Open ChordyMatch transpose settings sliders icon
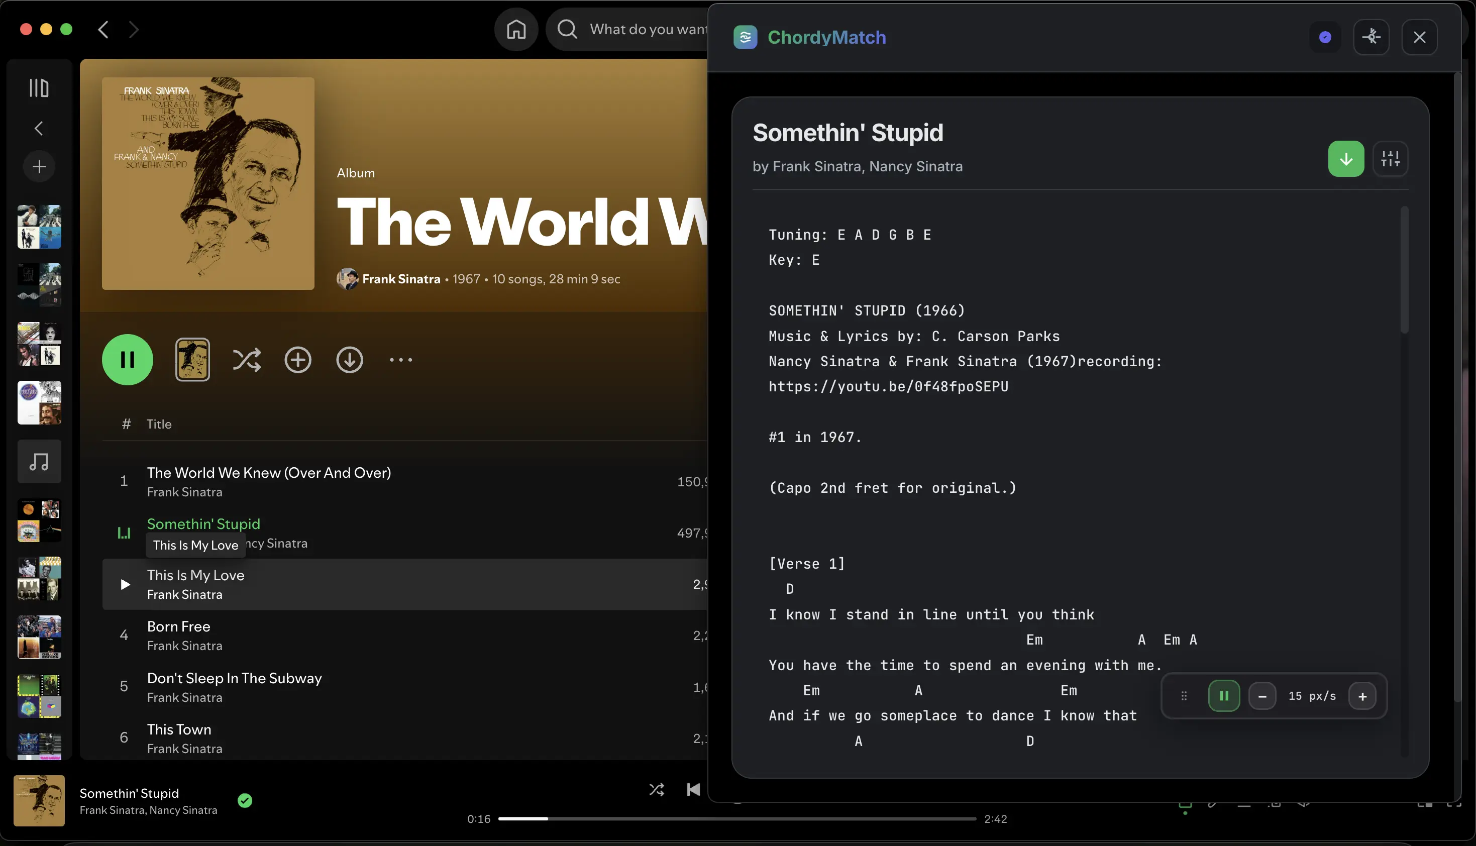The height and width of the screenshot is (846, 1476). pyautogui.click(x=1391, y=159)
